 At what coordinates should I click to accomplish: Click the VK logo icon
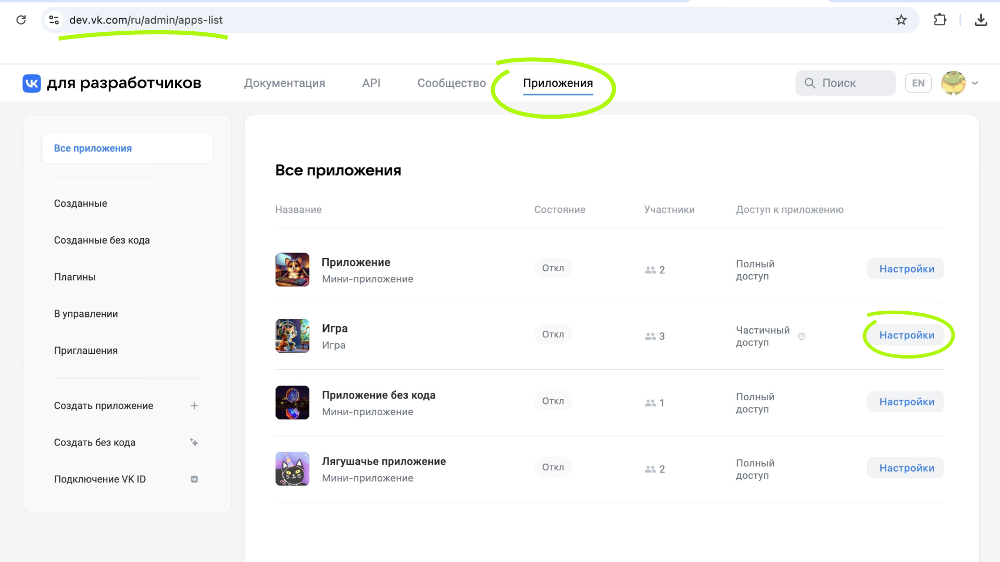tap(32, 83)
